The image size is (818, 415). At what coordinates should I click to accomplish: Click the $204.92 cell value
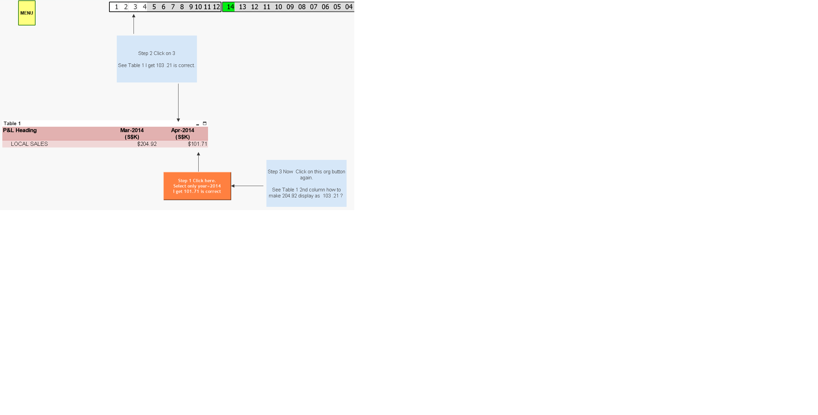147,144
